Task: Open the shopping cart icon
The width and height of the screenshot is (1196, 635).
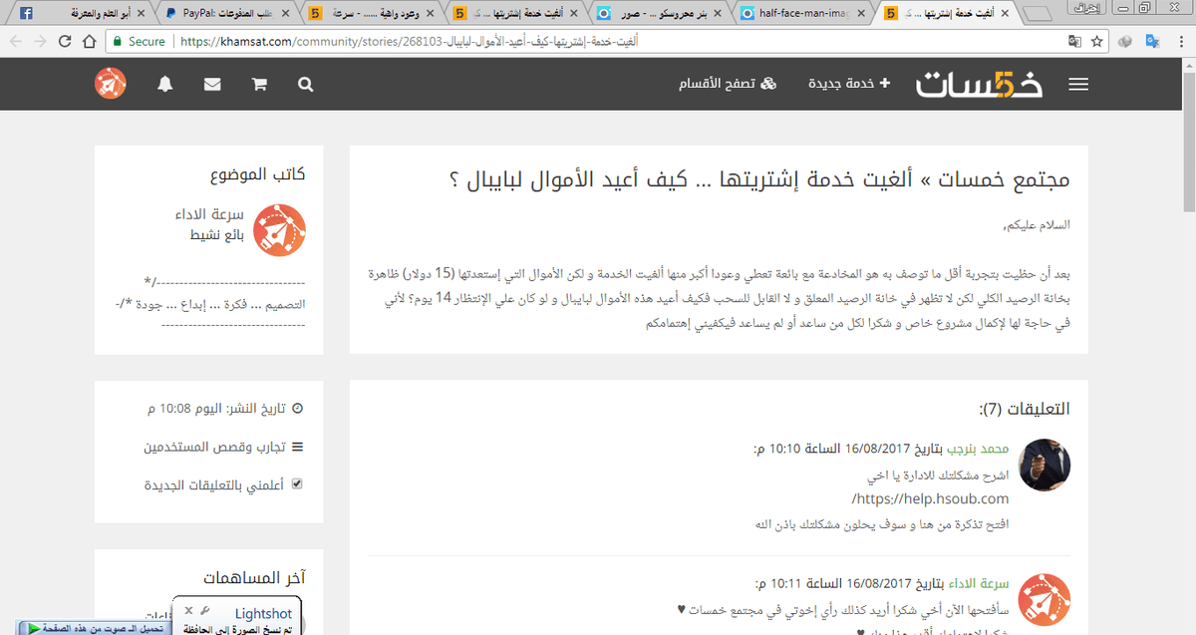Action: pos(258,84)
